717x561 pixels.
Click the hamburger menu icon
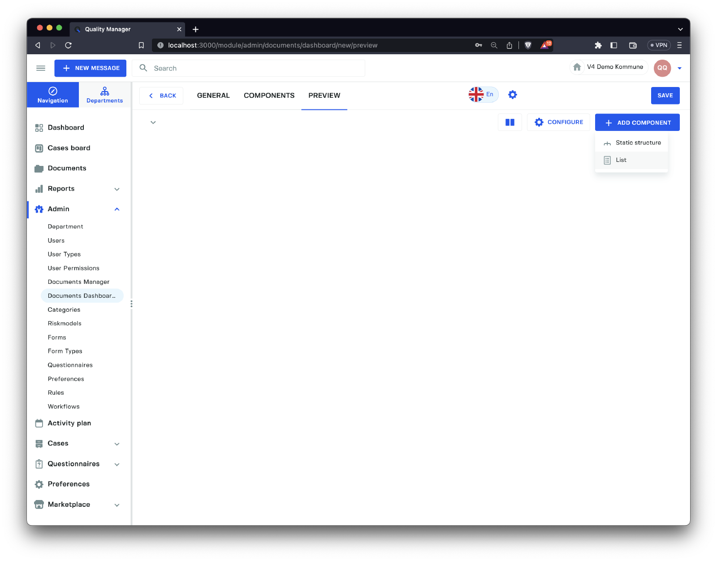point(41,68)
